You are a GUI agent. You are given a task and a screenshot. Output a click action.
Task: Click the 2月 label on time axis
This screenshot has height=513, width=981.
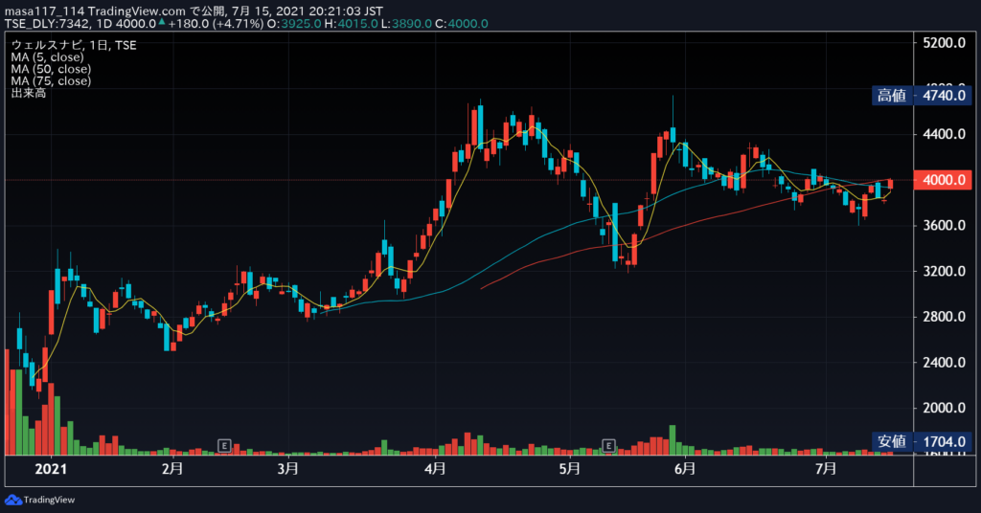(172, 469)
